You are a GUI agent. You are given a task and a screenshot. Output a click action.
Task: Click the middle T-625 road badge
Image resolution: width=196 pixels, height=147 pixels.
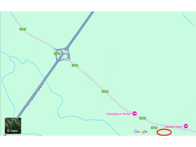(105, 91)
